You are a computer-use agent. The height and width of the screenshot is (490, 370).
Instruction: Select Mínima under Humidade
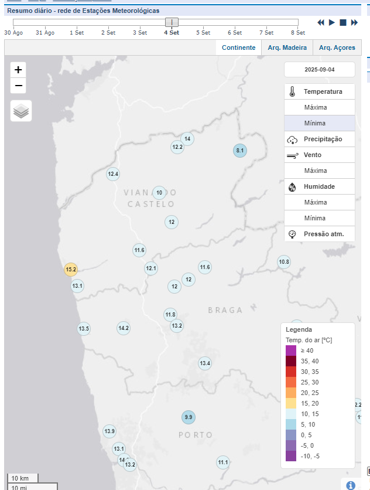coord(320,218)
